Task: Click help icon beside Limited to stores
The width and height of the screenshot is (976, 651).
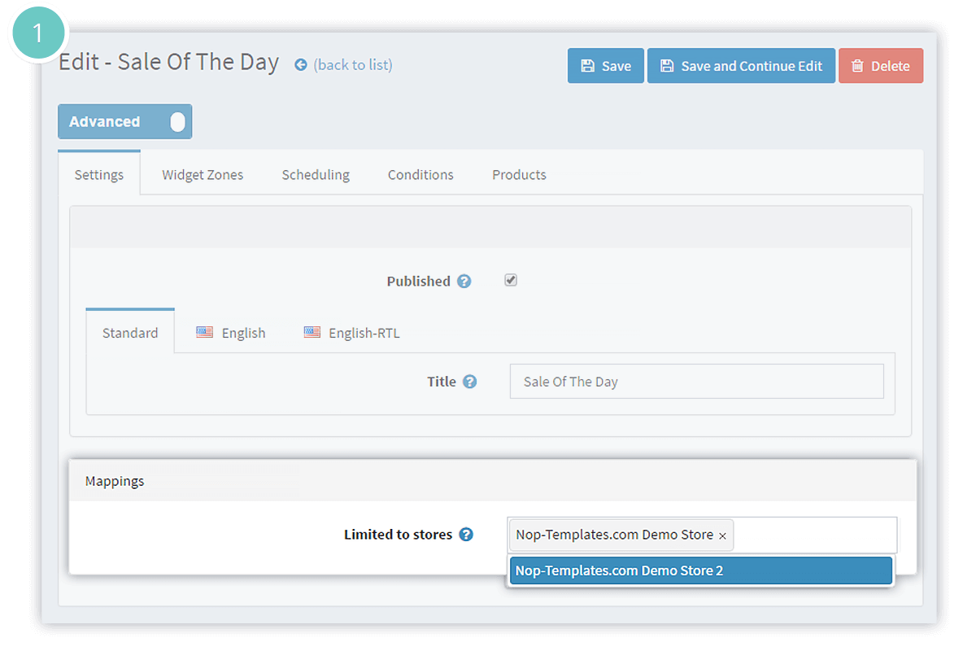Action: [466, 535]
